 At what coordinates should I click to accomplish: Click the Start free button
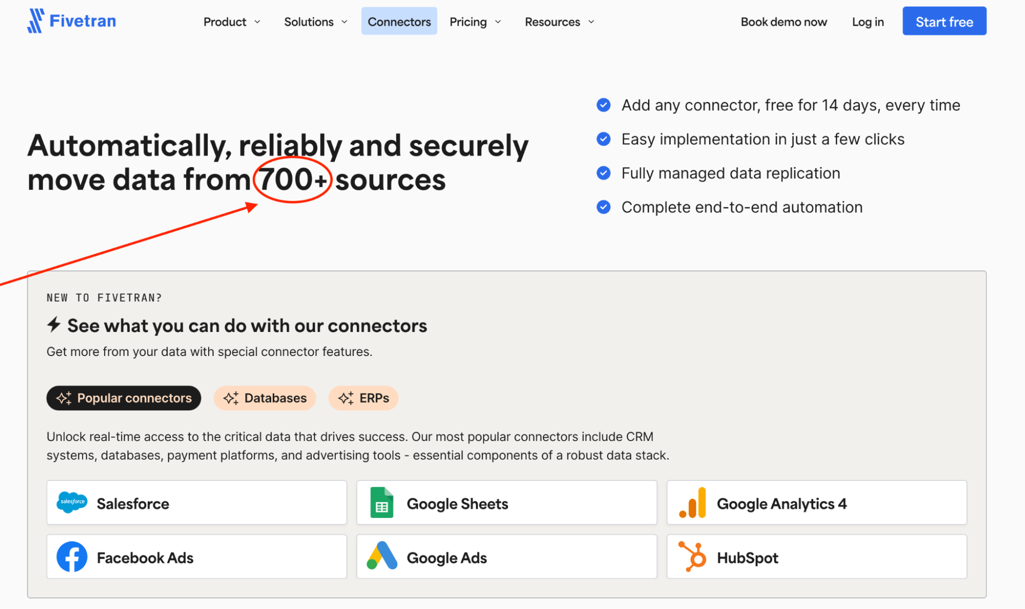point(944,21)
